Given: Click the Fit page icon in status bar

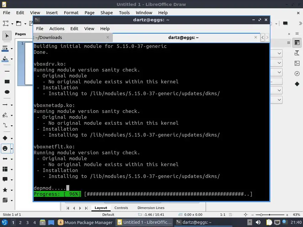Looking at the screenshot, I should (x=245, y=215).
